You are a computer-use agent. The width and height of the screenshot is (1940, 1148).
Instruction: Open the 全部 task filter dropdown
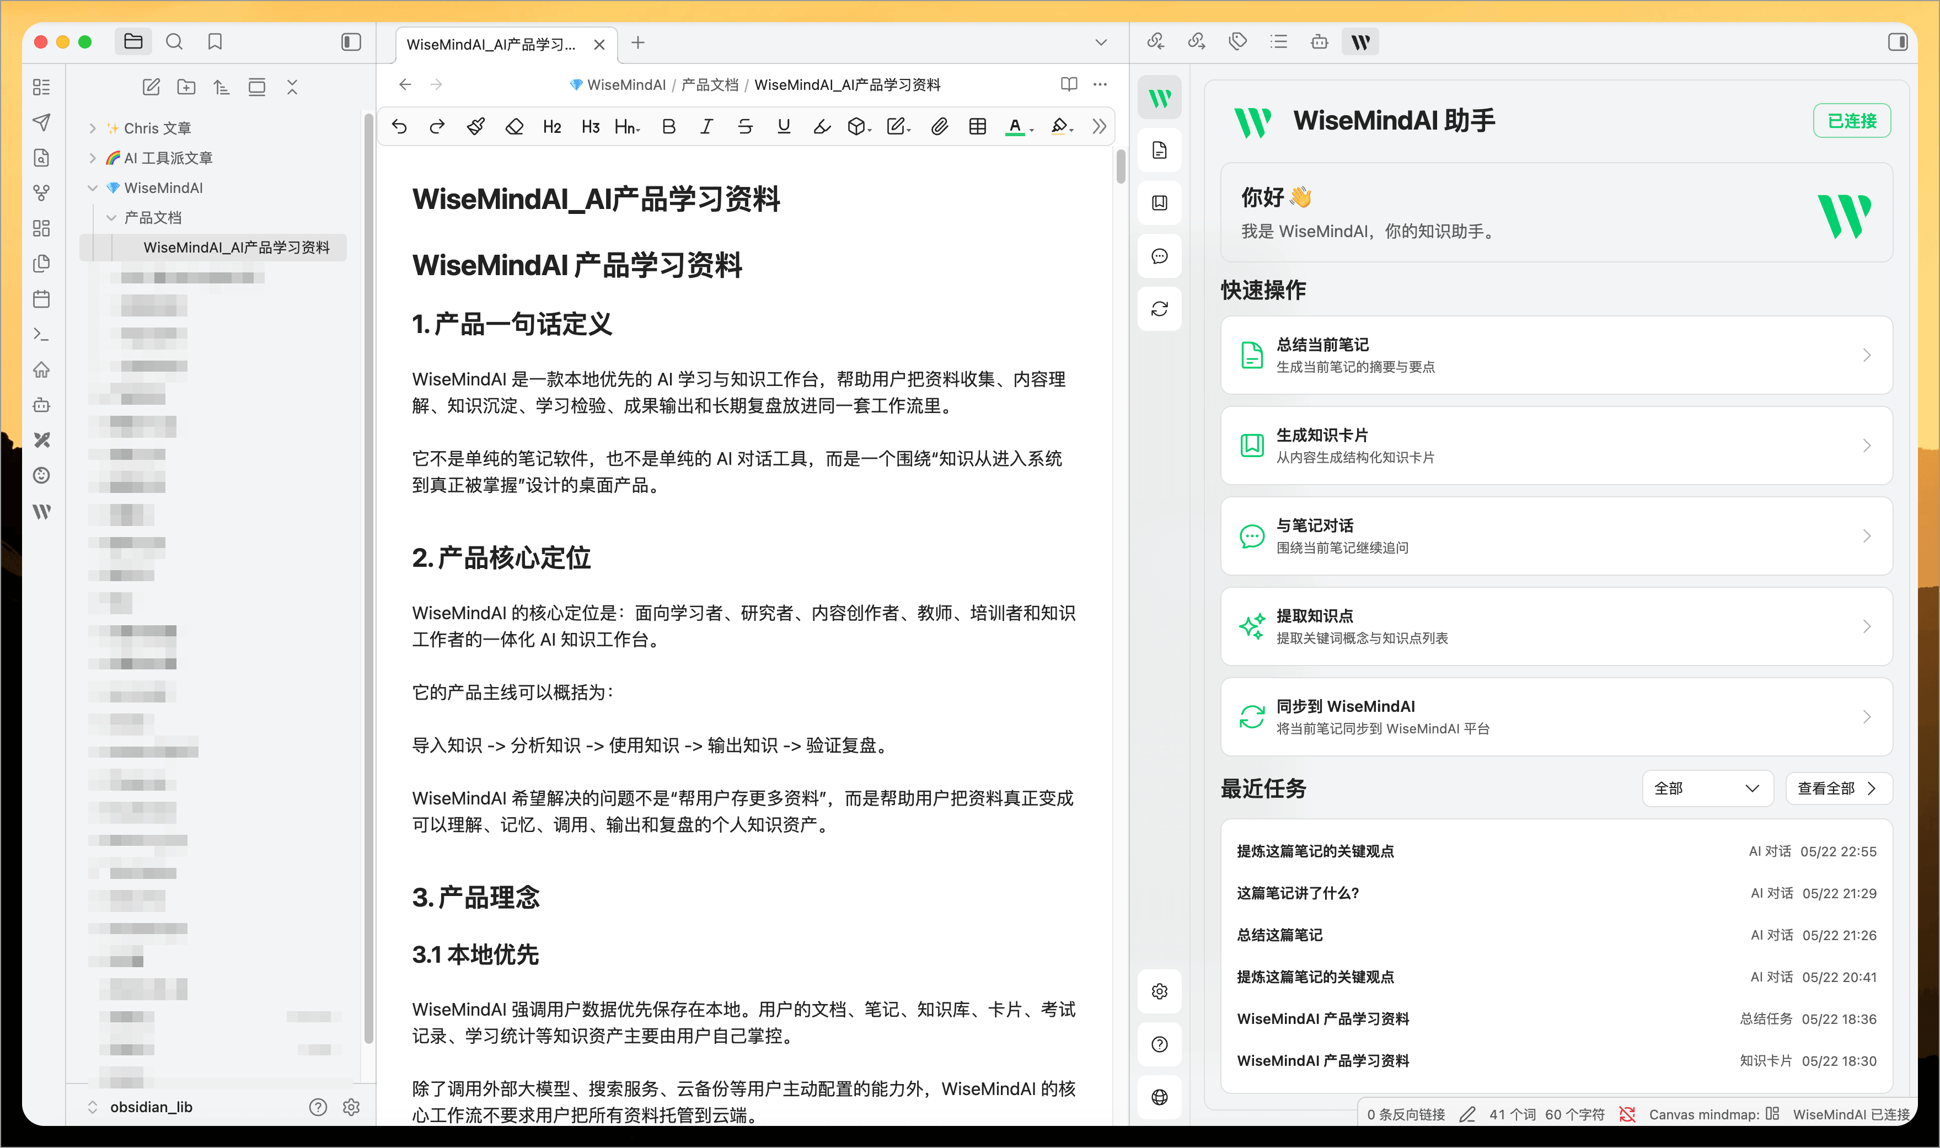coord(1707,789)
